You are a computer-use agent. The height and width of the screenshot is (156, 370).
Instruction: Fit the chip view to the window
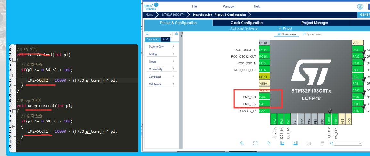point(255,143)
